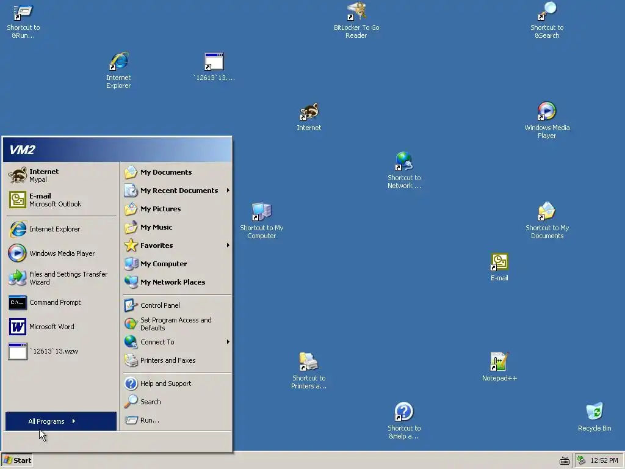Screen dimensions: 625x469
Task: Open Help and Support
Action: pos(177,384)
